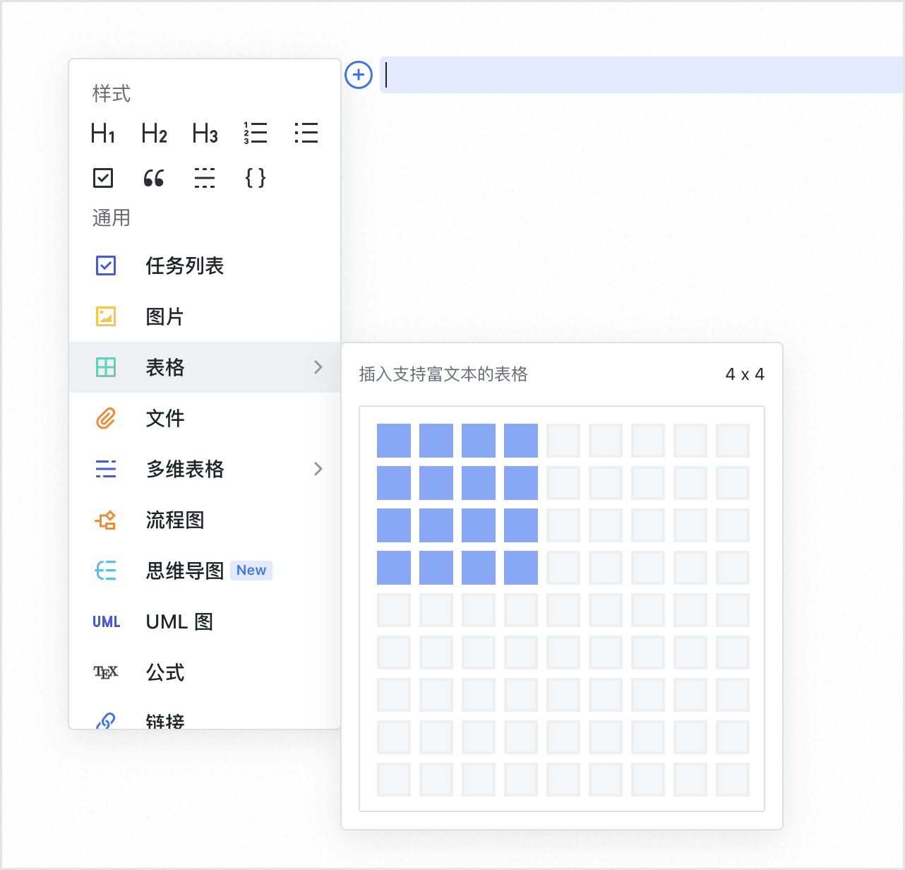This screenshot has height=870, width=905.
Task: Insert a 公式 formula
Action: (x=165, y=672)
